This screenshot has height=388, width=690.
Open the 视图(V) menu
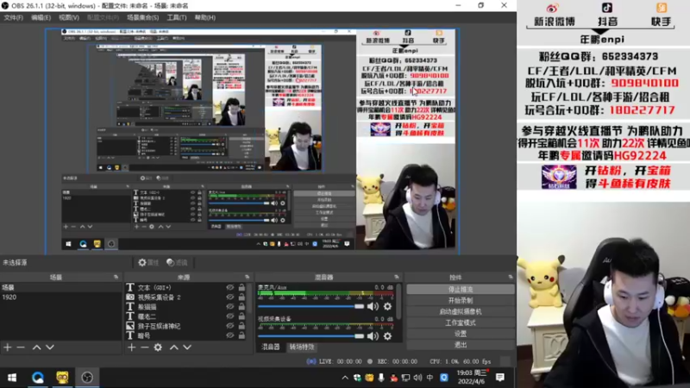[x=69, y=17]
